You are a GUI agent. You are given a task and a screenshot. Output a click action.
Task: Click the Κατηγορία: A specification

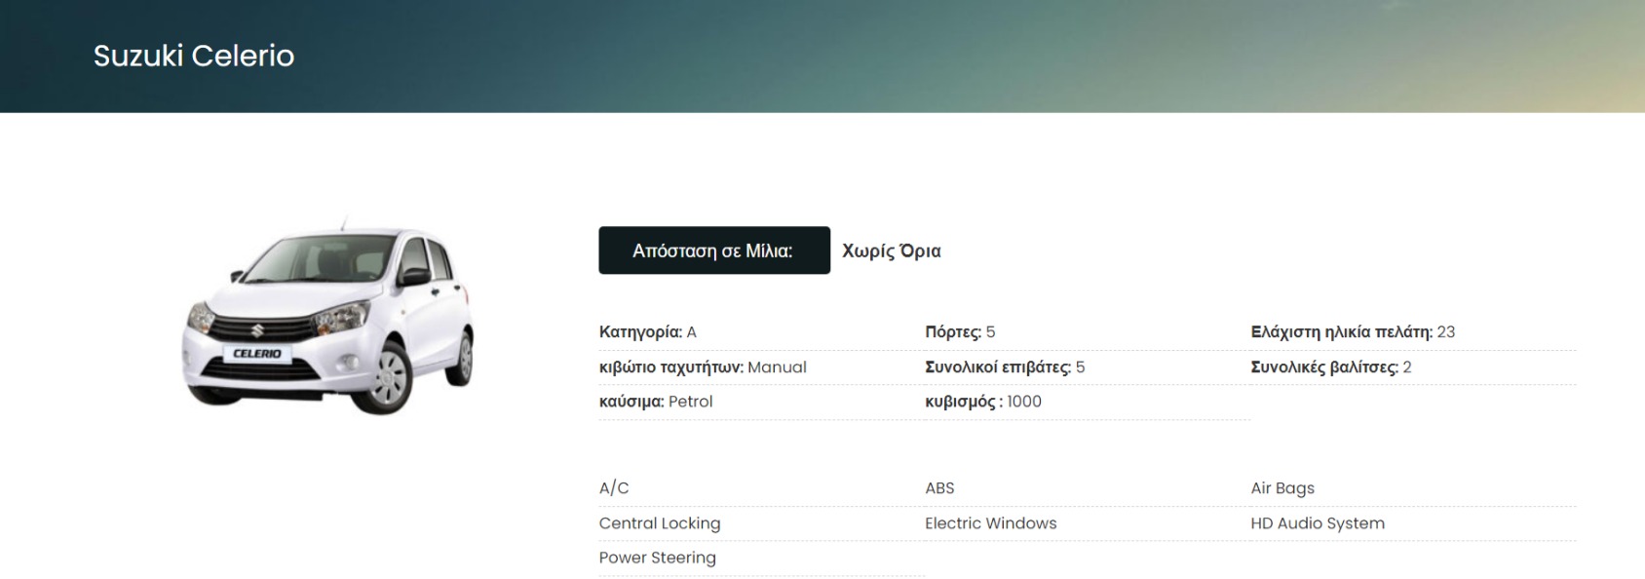coord(648,332)
